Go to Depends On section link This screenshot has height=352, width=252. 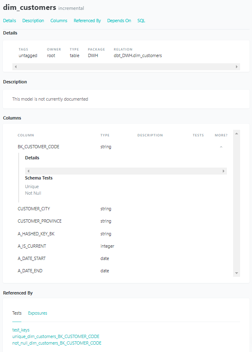[x=119, y=21]
